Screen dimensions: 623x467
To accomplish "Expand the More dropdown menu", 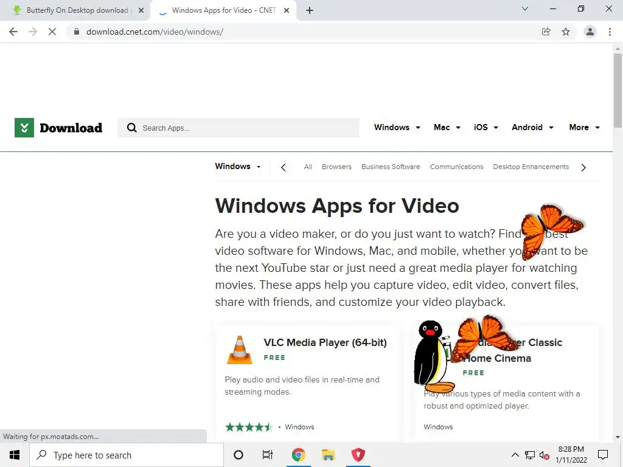I will 585,128.
